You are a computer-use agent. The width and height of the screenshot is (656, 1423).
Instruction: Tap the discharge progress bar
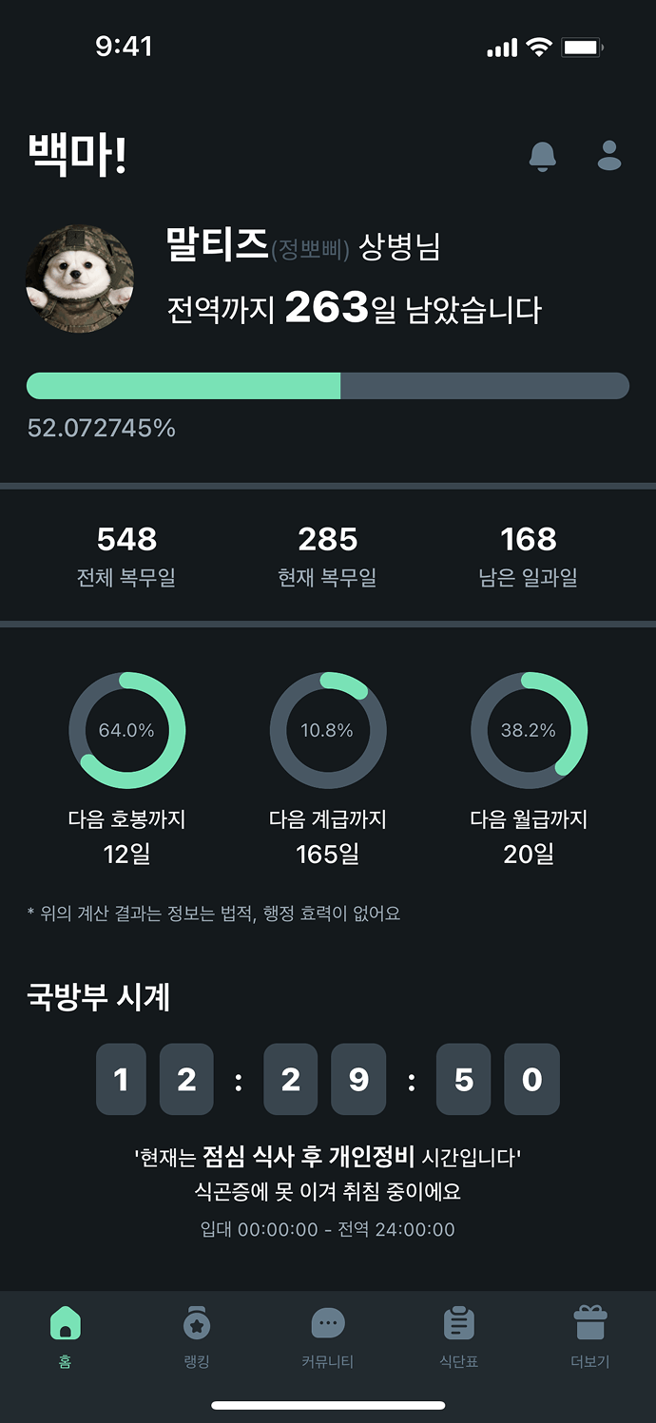click(x=328, y=386)
